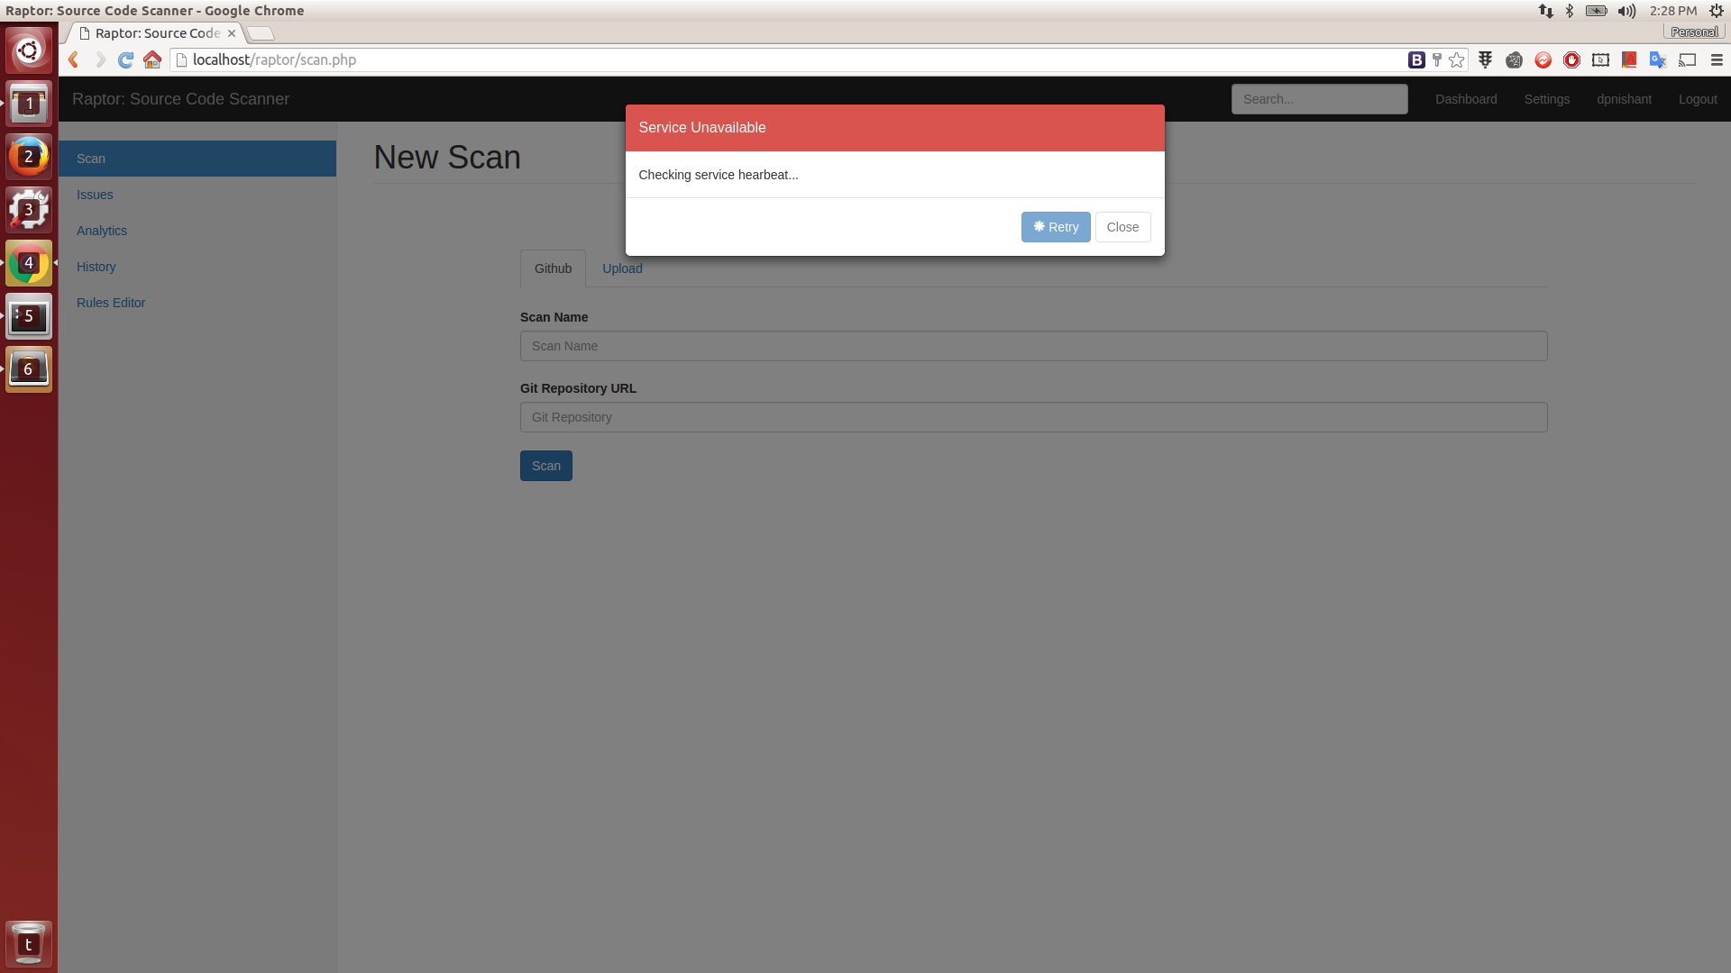Retry the service heartbeat check
Screen dimensions: 1731x973
[x=1055, y=227]
